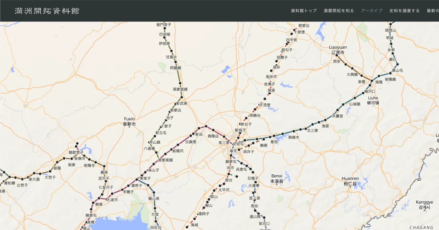Open 資料館トップ in navigation bar

click(304, 11)
